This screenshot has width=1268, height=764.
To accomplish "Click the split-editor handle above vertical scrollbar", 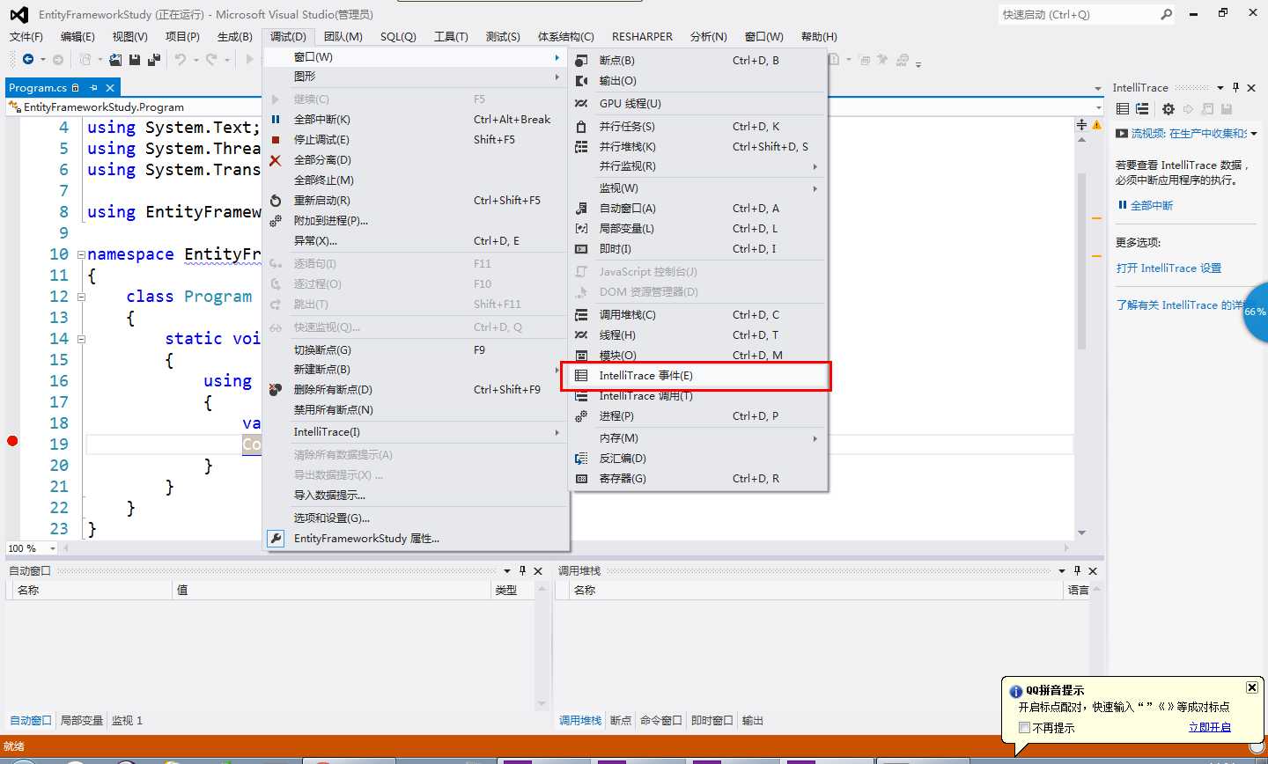I will [1082, 125].
